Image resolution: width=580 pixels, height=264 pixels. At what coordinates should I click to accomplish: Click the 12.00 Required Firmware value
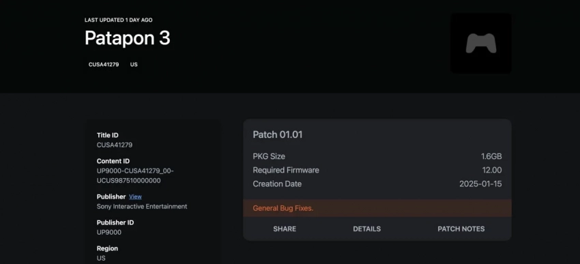[x=492, y=170]
